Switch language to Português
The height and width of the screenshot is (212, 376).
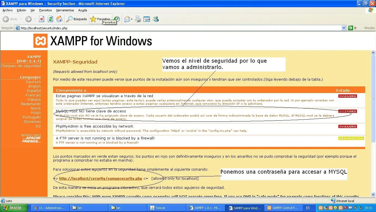32,117
